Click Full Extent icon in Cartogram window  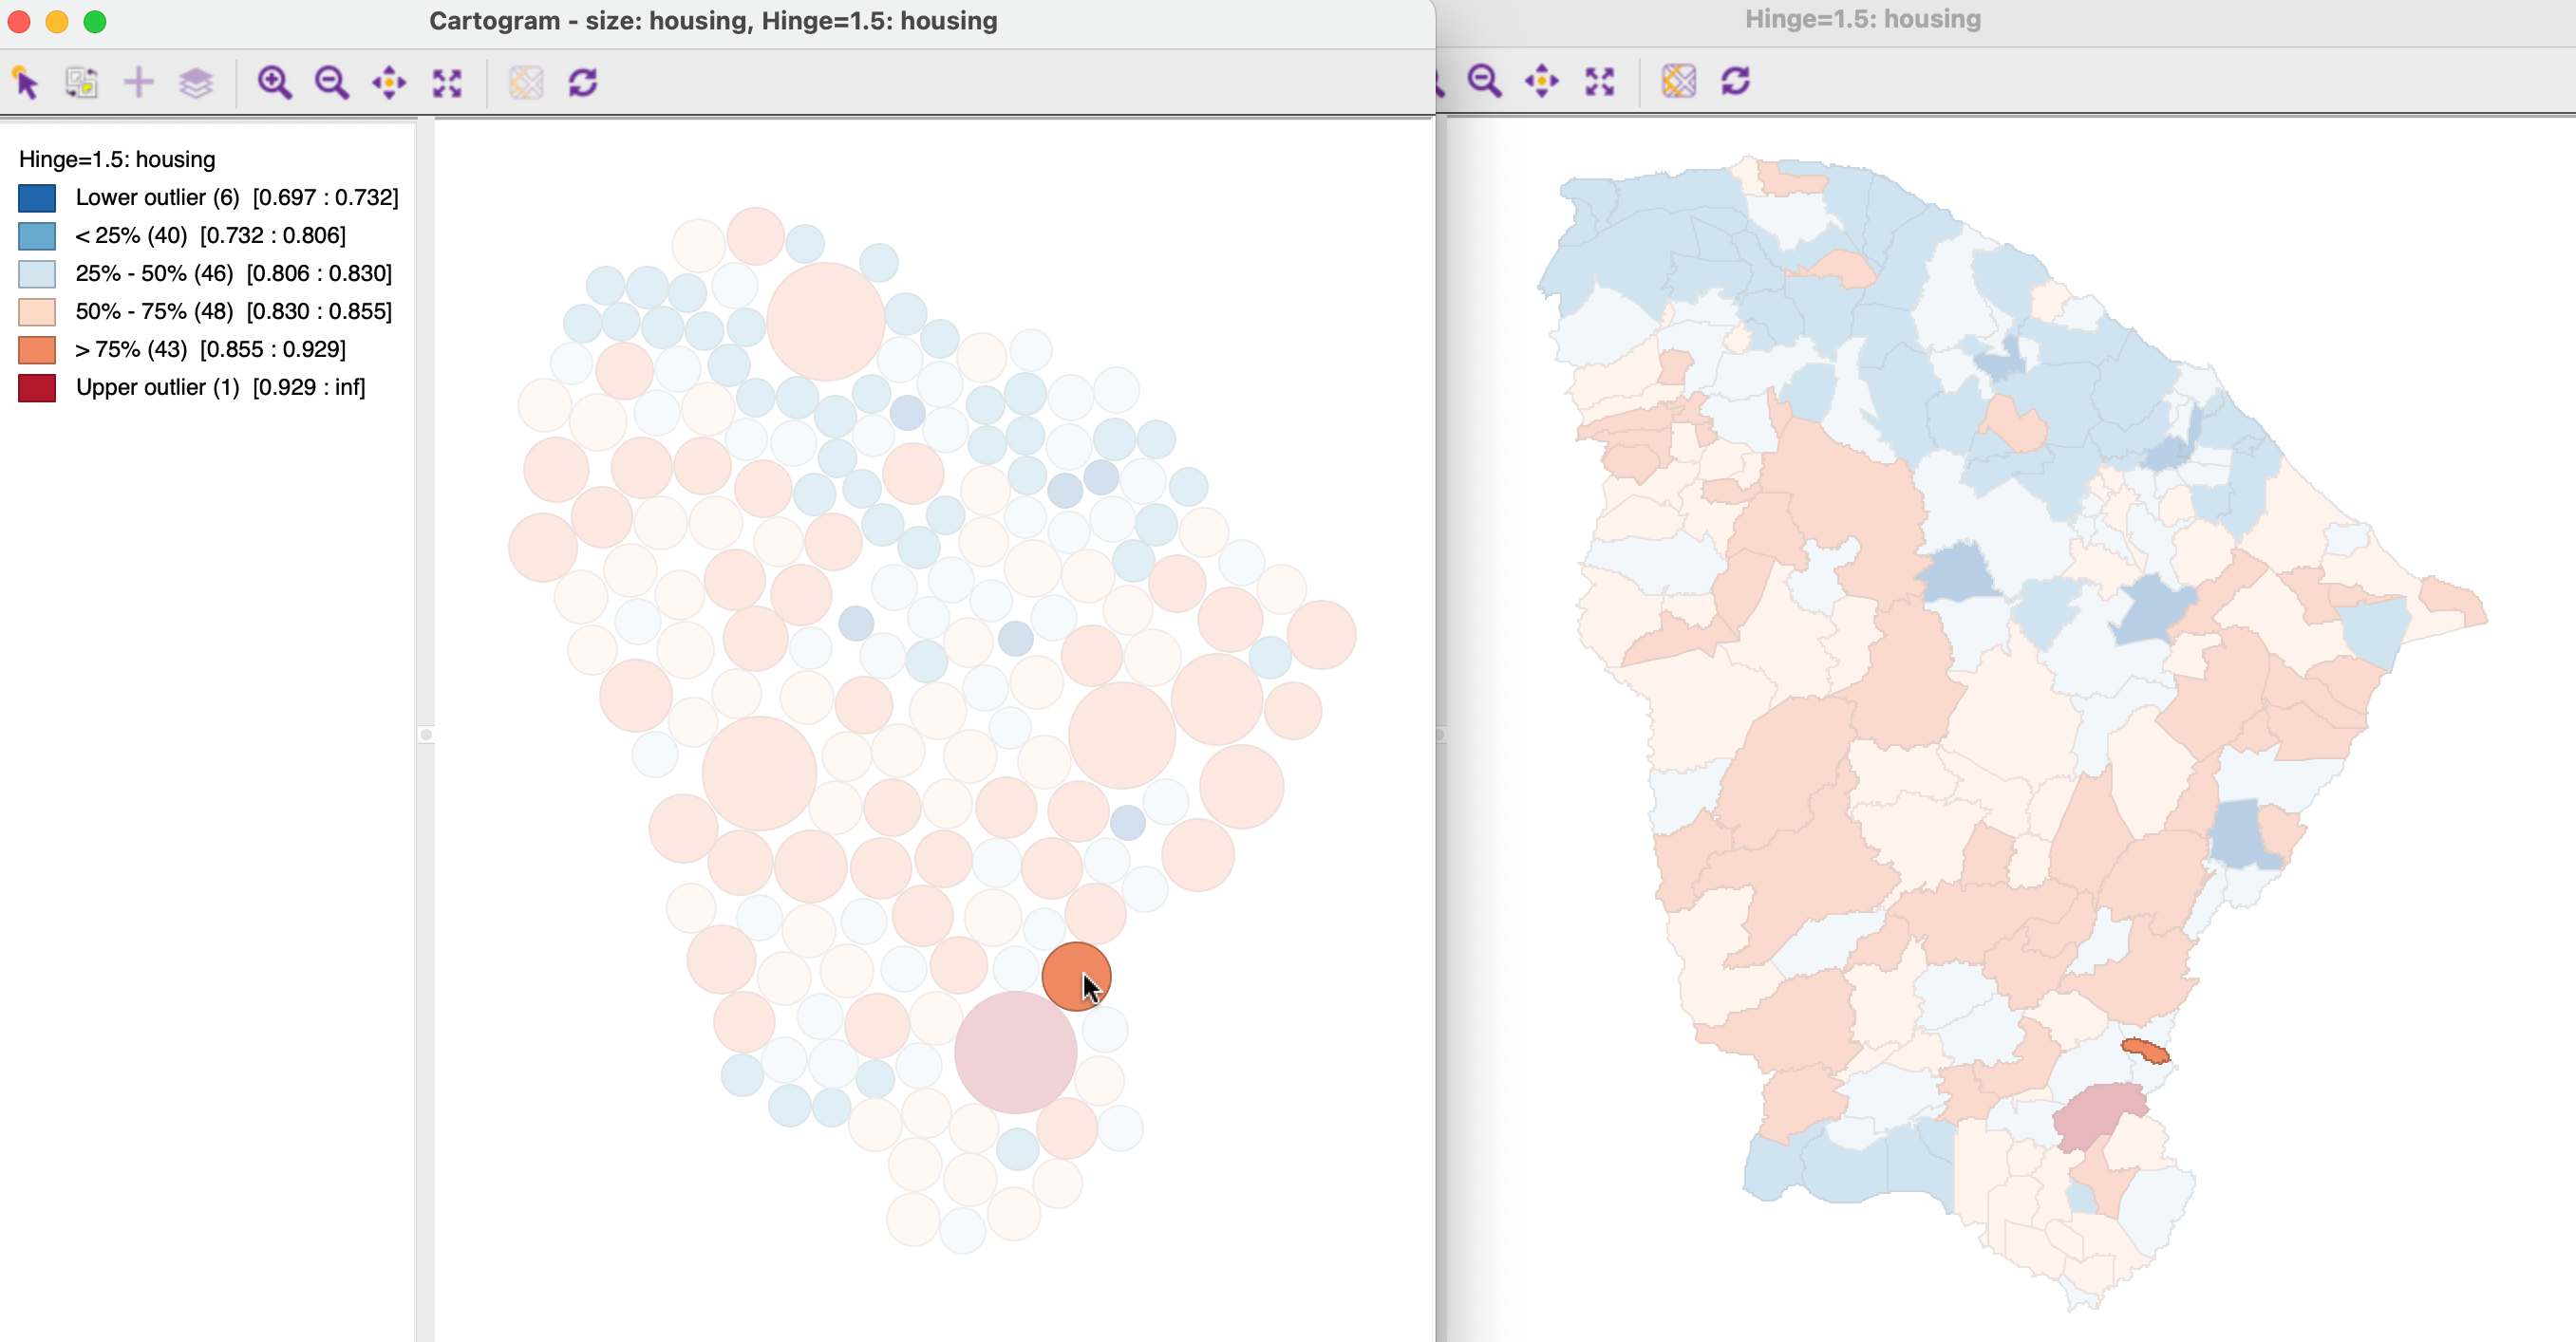tap(447, 82)
